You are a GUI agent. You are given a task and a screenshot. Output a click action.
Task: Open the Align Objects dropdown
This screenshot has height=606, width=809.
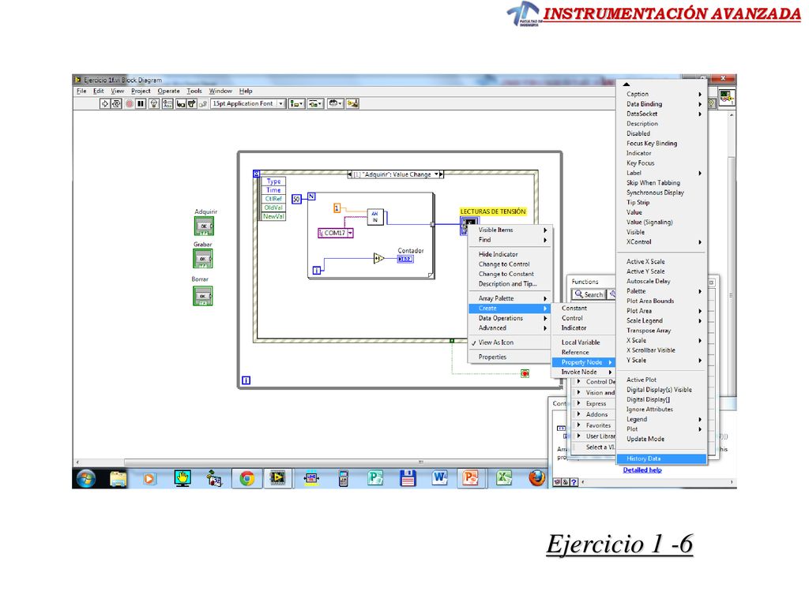(296, 103)
